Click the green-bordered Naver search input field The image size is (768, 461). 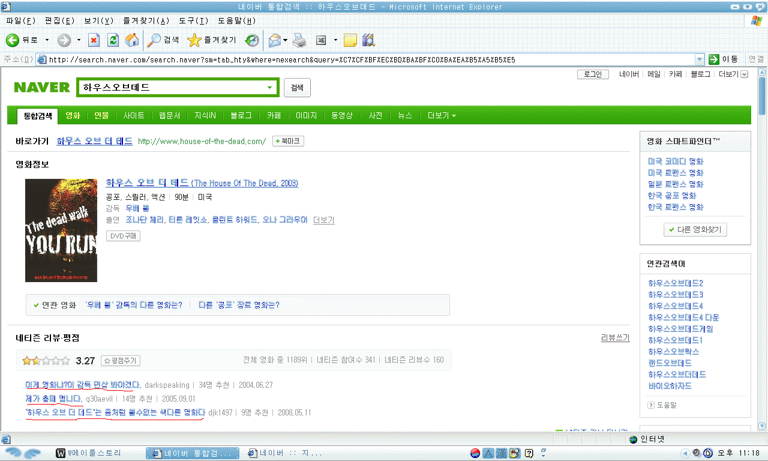click(x=178, y=87)
